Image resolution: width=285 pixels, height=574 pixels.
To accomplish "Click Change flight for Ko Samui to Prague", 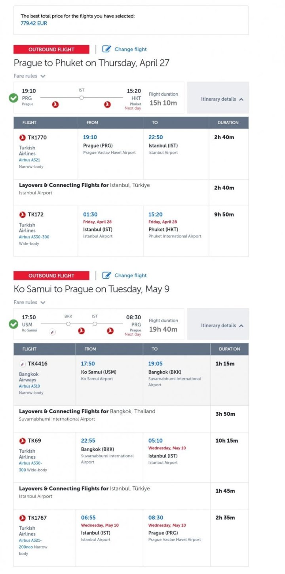I will coord(130,275).
